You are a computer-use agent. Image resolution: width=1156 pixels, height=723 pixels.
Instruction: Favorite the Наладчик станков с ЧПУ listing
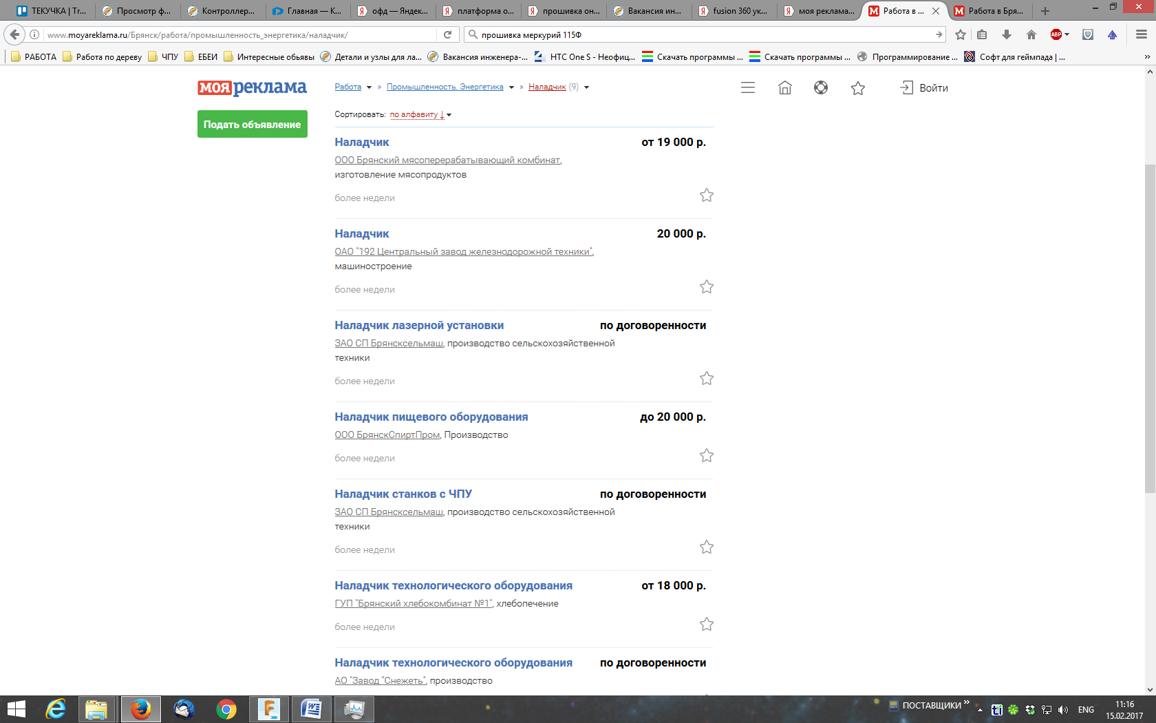click(707, 547)
